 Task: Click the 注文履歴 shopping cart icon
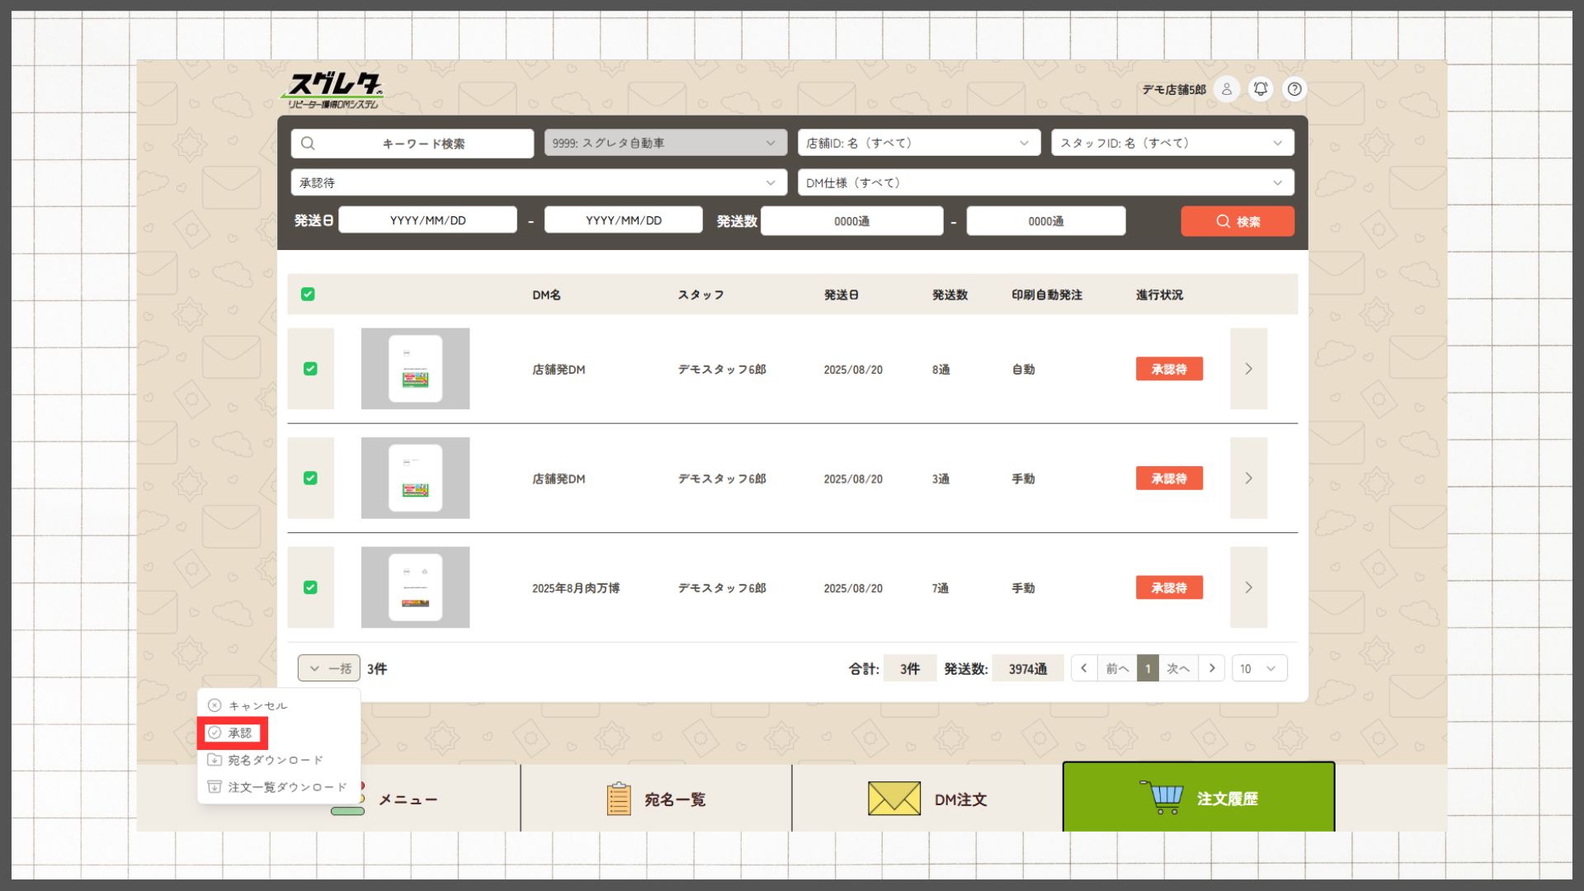tap(1162, 797)
